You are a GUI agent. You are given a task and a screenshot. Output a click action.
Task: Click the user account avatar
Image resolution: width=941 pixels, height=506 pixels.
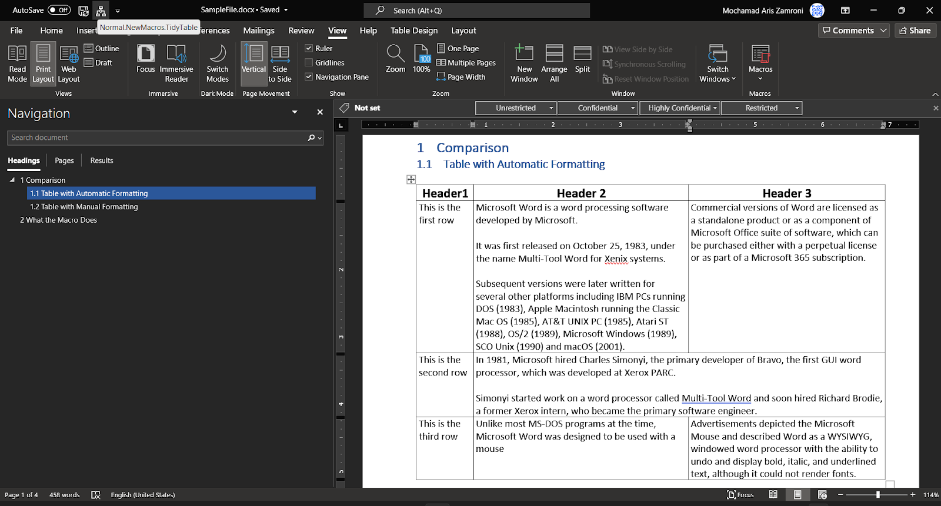click(x=817, y=11)
